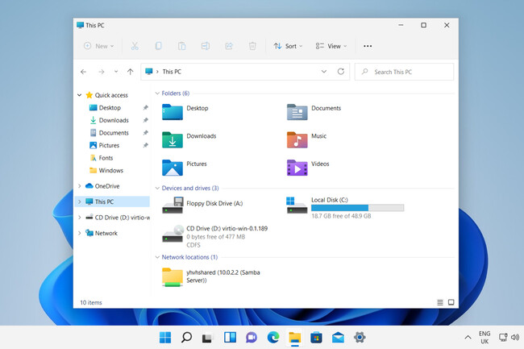Refresh the This PC view
Viewport: 524px width, 349px height.
point(341,72)
